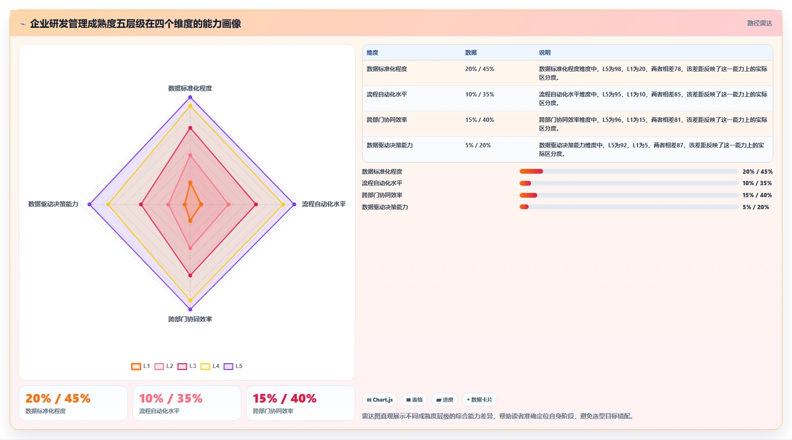Viewport: 792px width, 440px height.
Task: Click the progress value 20% / 45% beside bar
Action: [x=757, y=171]
